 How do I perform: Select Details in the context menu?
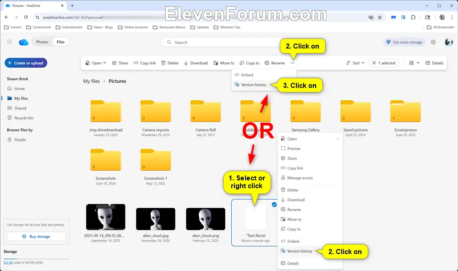coord(310,263)
